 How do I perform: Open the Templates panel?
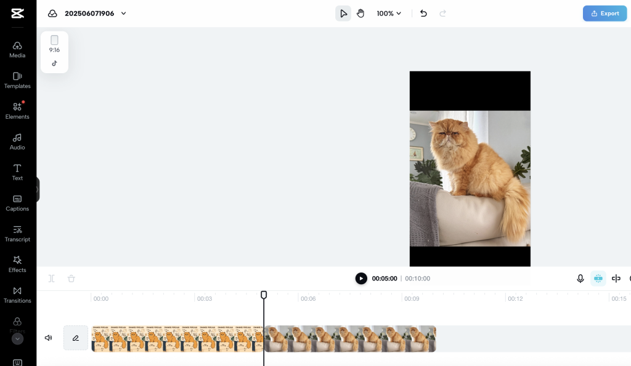[17, 81]
